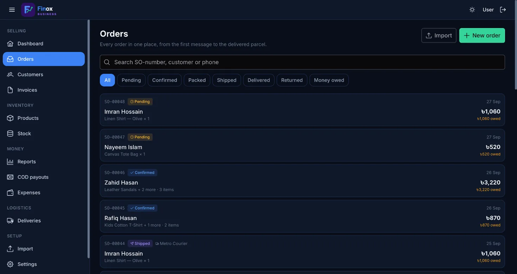Click the Customers people icon
517x274 pixels.
pyautogui.click(x=10, y=74)
